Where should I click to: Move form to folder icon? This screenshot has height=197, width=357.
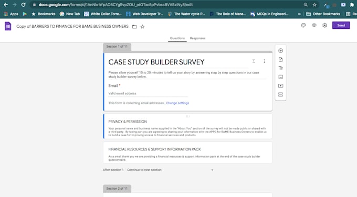[x=134, y=27]
